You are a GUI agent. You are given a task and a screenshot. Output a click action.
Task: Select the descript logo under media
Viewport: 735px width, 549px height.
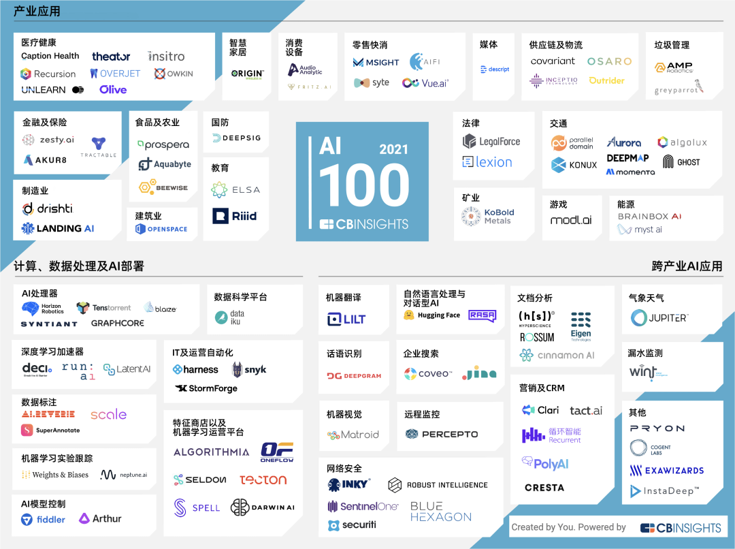[495, 69]
